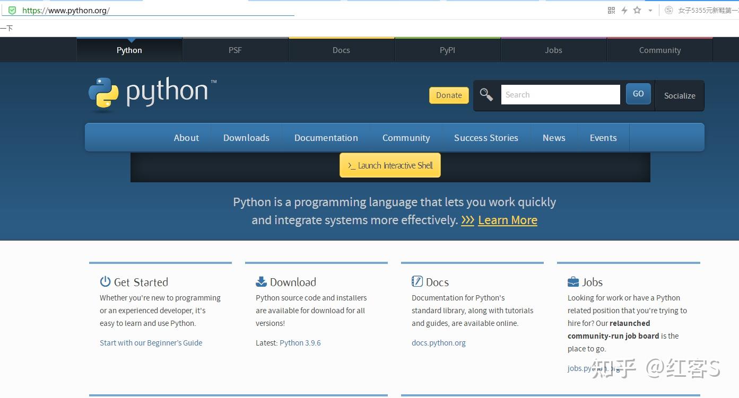Screen dimensions: 739x398
Task: Visit the docs.python.org link
Action: pyautogui.click(x=439, y=343)
